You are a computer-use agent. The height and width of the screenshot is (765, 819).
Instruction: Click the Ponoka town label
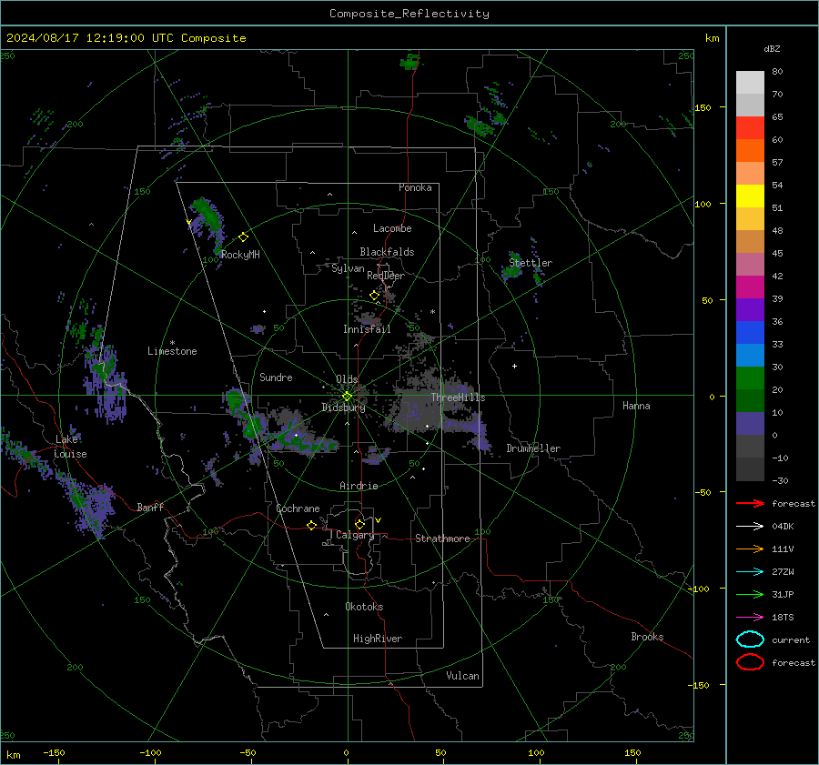coord(415,187)
